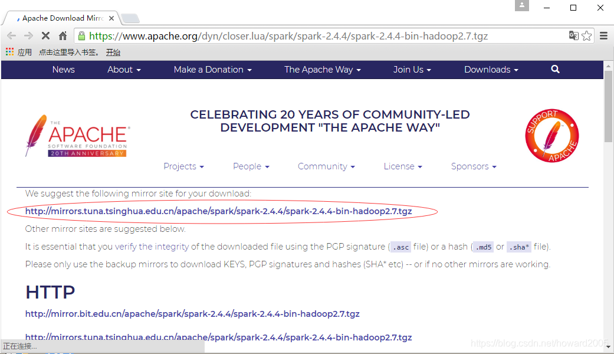This screenshot has width=614, height=354.
Task: Click the celebrating 20 years heading text
Action: [x=330, y=121]
